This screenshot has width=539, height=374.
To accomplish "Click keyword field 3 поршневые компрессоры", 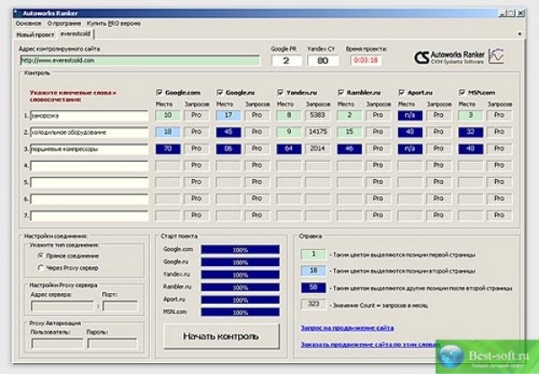I will point(89,149).
